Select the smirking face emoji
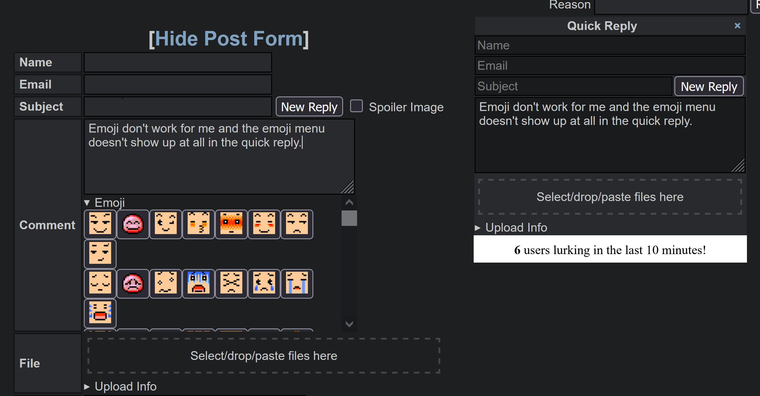This screenshot has height=396, width=760. coord(100,254)
